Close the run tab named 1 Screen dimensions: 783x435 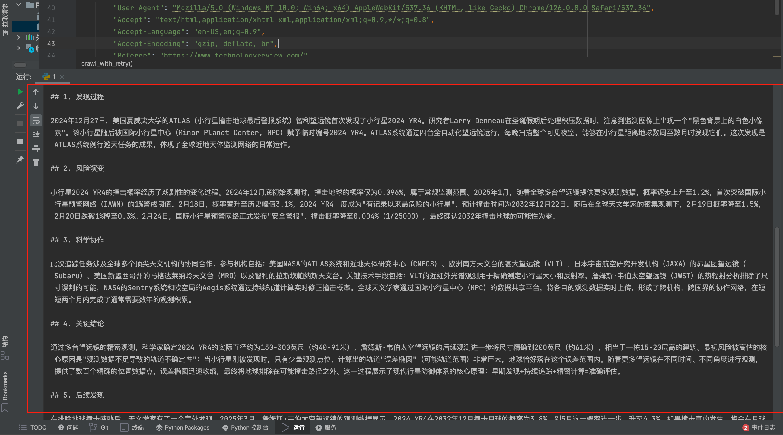coord(62,77)
